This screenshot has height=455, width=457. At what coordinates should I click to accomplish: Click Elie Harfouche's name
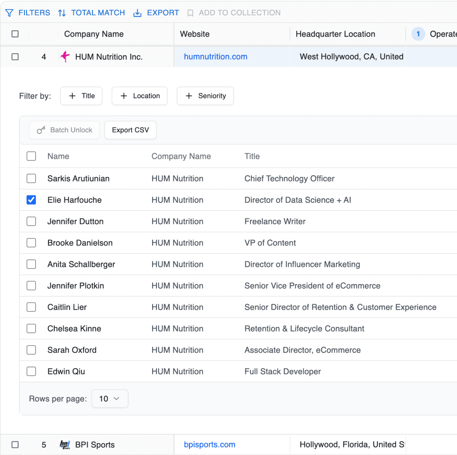(x=75, y=200)
